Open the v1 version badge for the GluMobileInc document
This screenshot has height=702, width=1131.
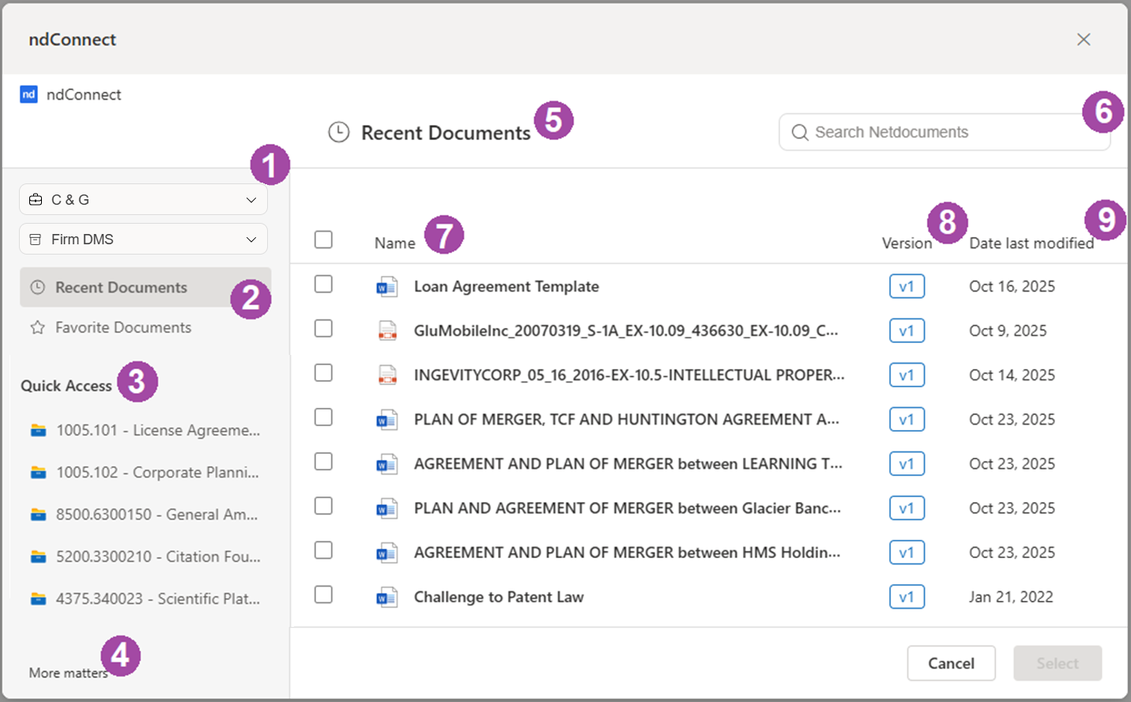(x=907, y=330)
